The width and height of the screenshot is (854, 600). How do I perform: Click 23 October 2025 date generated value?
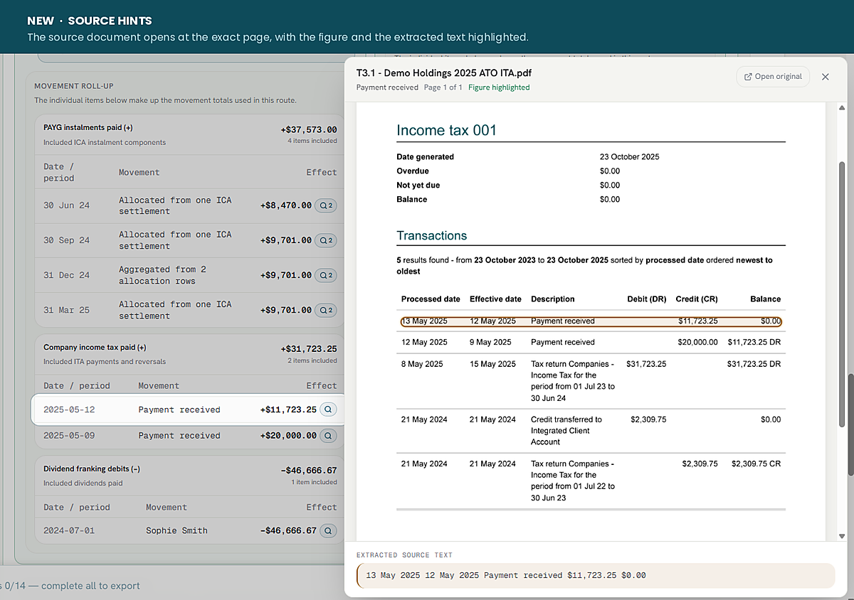pos(630,156)
